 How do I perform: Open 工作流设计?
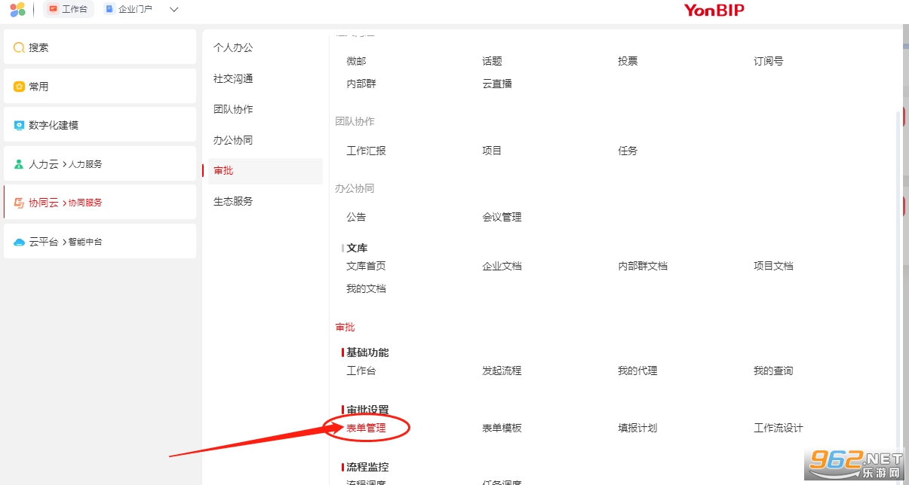(778, 428)
